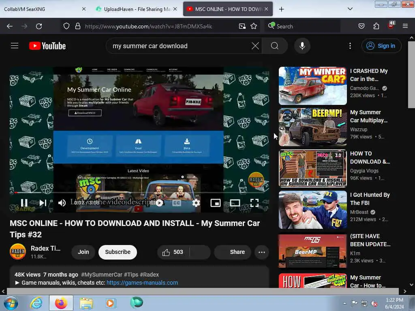Run the YouTube search with magnifier button
Image resolution: width=415 pixels, height=311 pixels.
click(274, 46)
